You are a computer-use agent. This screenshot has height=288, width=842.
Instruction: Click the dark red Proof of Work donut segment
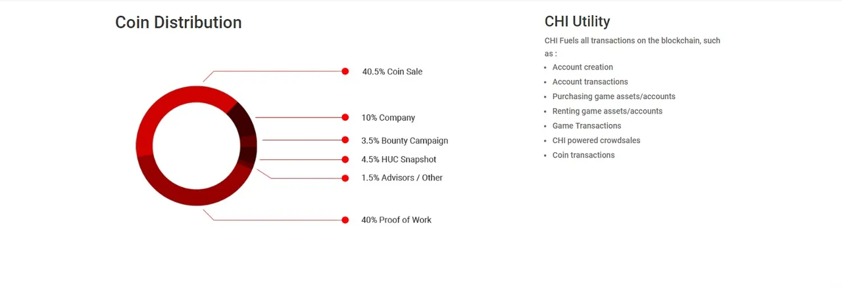pyautogui.click(x=197, y=195)
